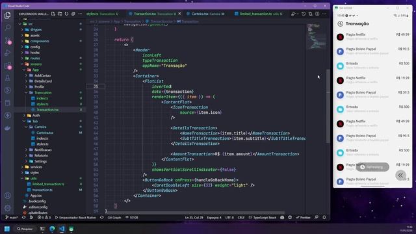Collapse all folders in Explorer

click(x=73, y=14)
